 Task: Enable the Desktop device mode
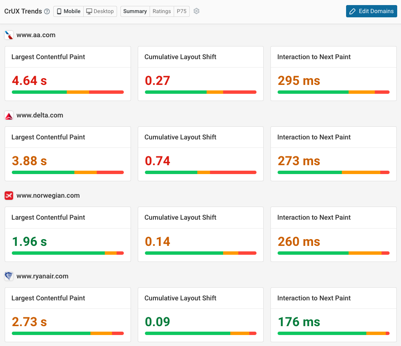click(x=100, y=11)
